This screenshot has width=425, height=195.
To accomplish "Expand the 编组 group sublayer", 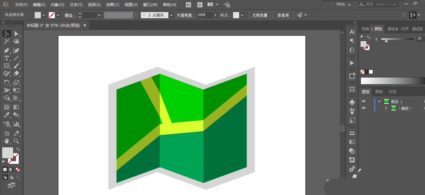I will tap(386, 108).
